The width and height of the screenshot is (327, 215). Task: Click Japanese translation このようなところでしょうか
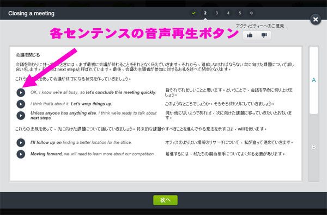click(x=220, y=104)
